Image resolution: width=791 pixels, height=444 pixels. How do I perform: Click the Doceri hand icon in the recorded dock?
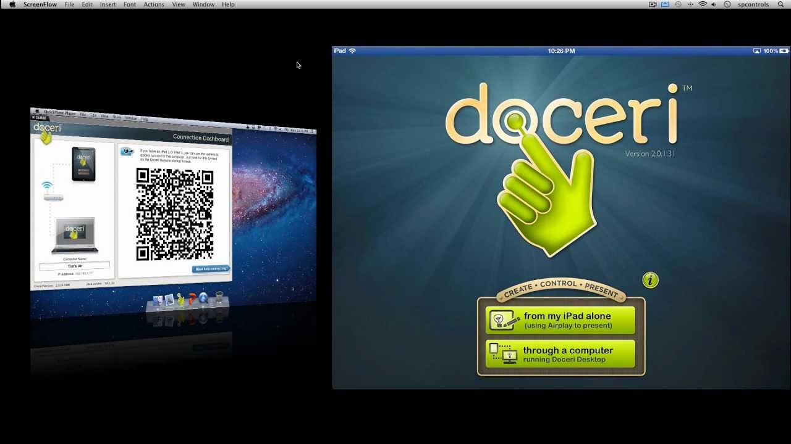pyautogui.click(x=180, y=300)
